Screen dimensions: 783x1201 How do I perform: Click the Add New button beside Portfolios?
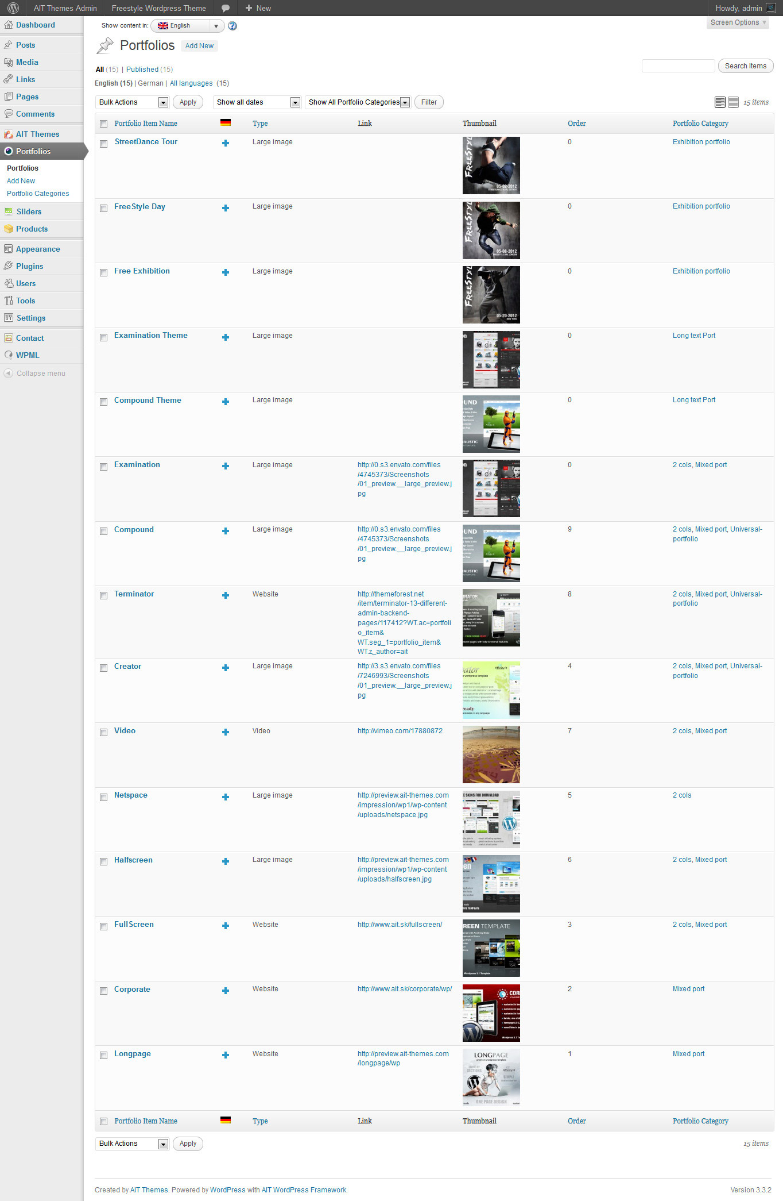(x=199, y=46)
